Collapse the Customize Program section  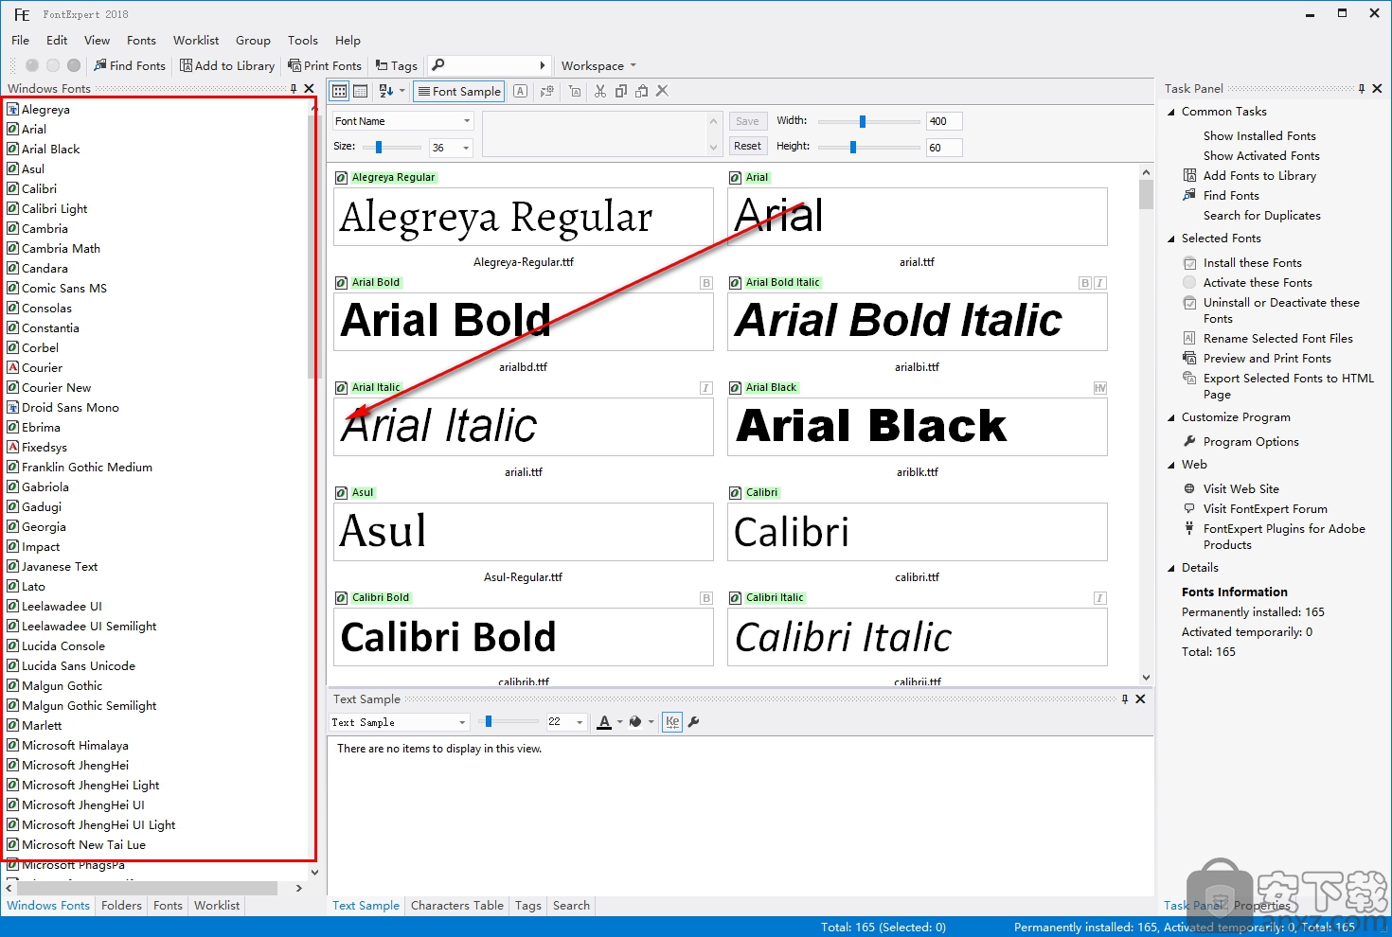1171,417
